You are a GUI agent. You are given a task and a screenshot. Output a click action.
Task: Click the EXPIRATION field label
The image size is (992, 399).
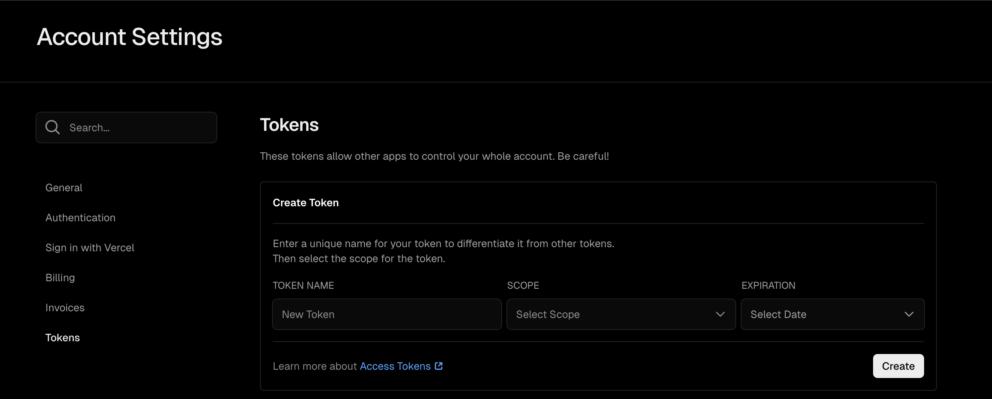768,285
